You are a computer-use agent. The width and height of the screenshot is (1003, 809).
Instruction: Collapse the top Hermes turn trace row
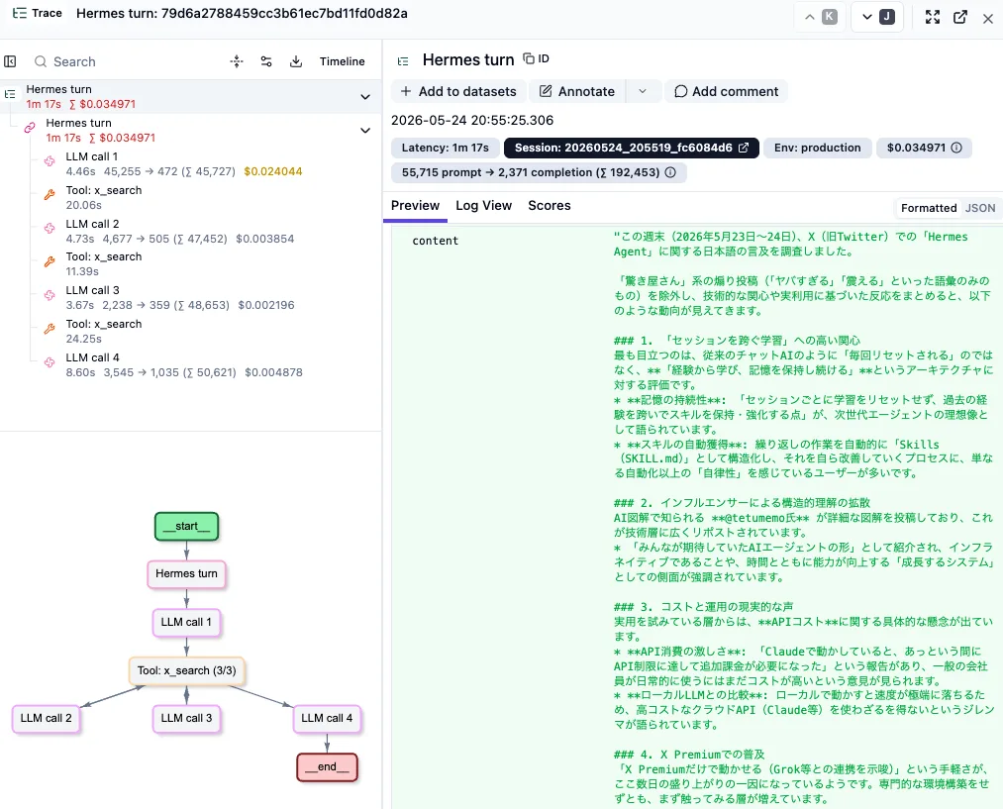pyautogui.click(x=365, y=97)
